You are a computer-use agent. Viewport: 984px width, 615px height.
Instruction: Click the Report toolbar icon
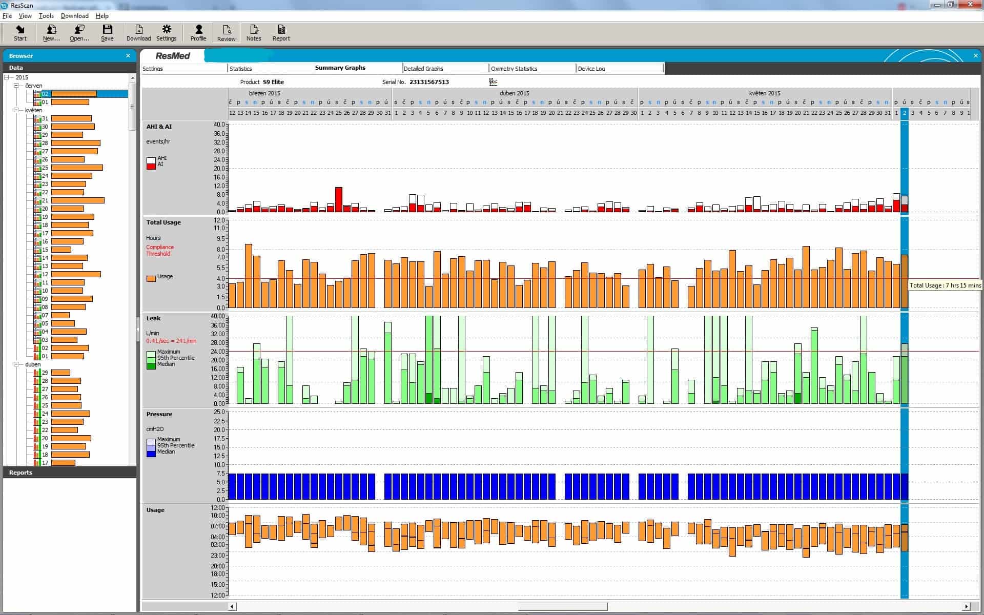(x=281, y=33)
